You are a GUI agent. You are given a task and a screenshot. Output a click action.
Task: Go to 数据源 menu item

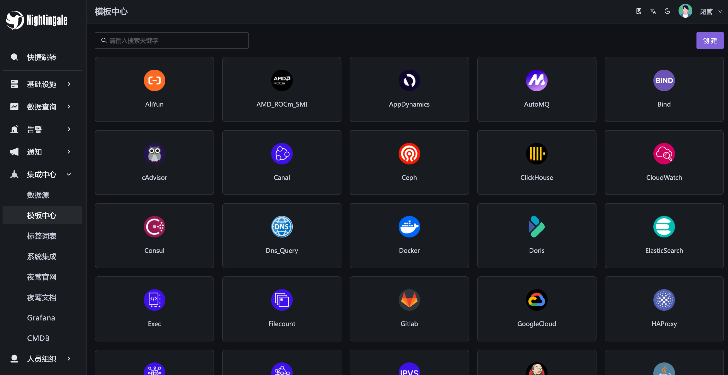coord(38,195)
